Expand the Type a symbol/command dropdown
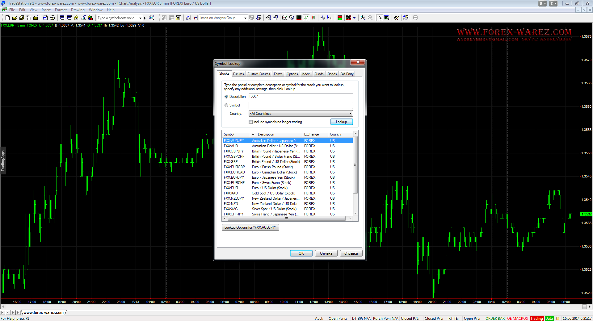The height and width of the screenshot is (321, 593). [x=140, y=18]
